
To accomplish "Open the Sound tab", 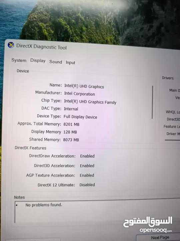I will [x=56, y=62].
